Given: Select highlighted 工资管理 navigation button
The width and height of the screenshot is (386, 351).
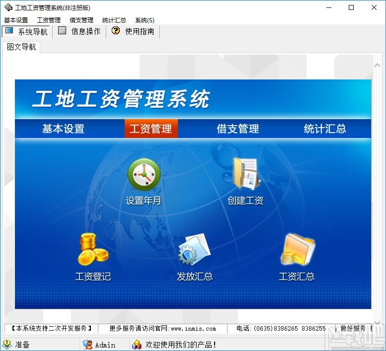Looking at the screenshot, I should point(151,129).
